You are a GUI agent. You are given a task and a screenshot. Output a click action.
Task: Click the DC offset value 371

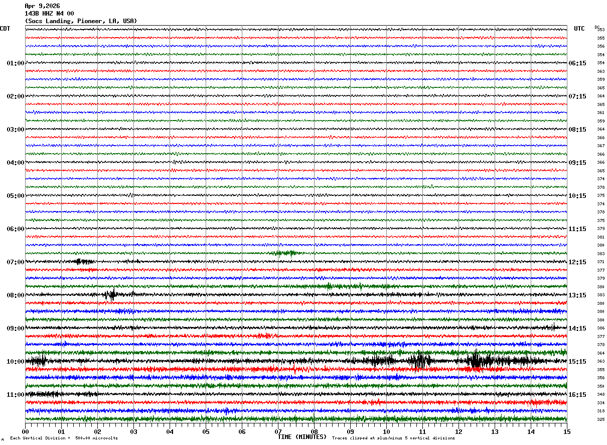coord(600,262)
